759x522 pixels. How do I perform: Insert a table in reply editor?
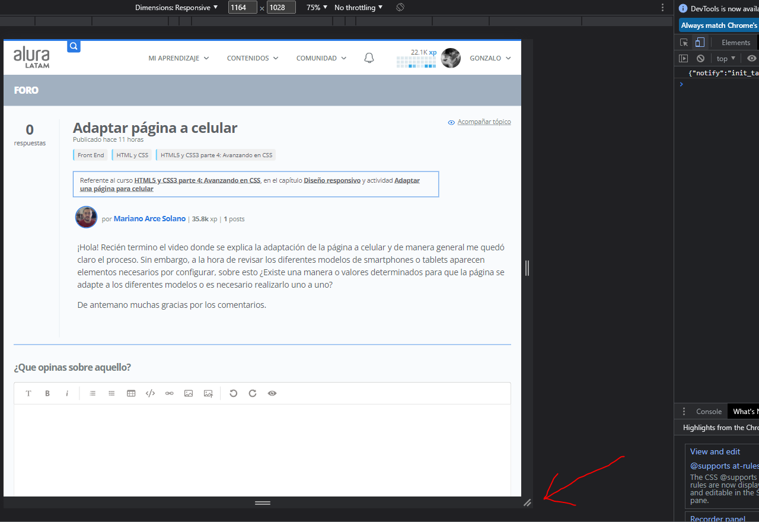[x=131, y=393]
